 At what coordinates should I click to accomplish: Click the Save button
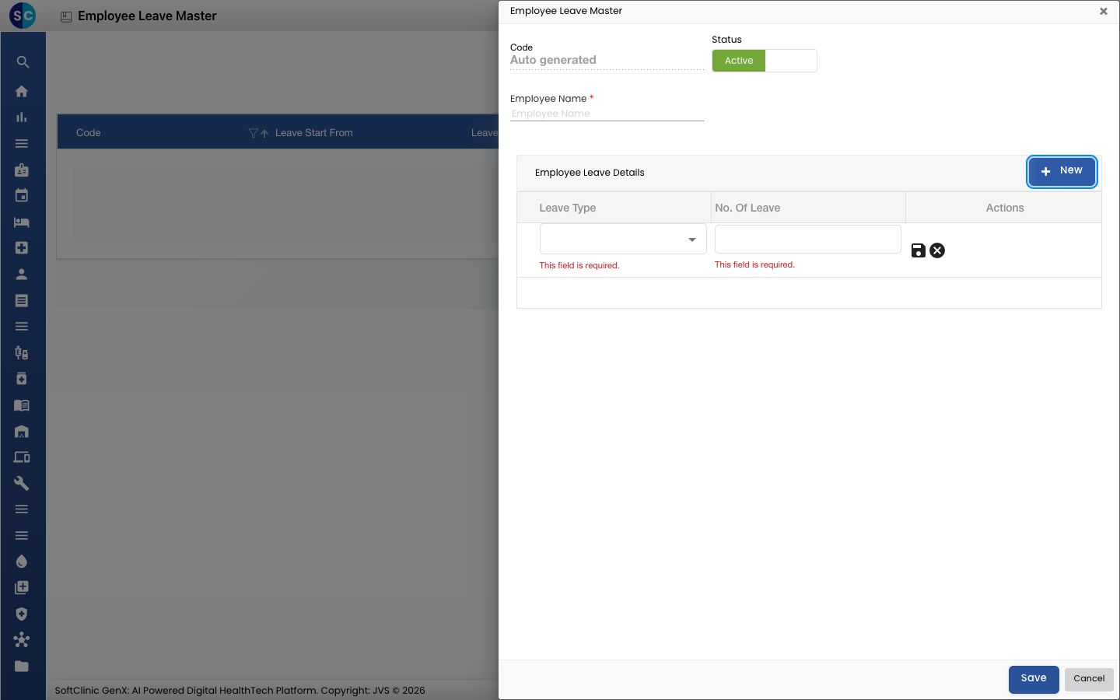(x=1034, y=679)
